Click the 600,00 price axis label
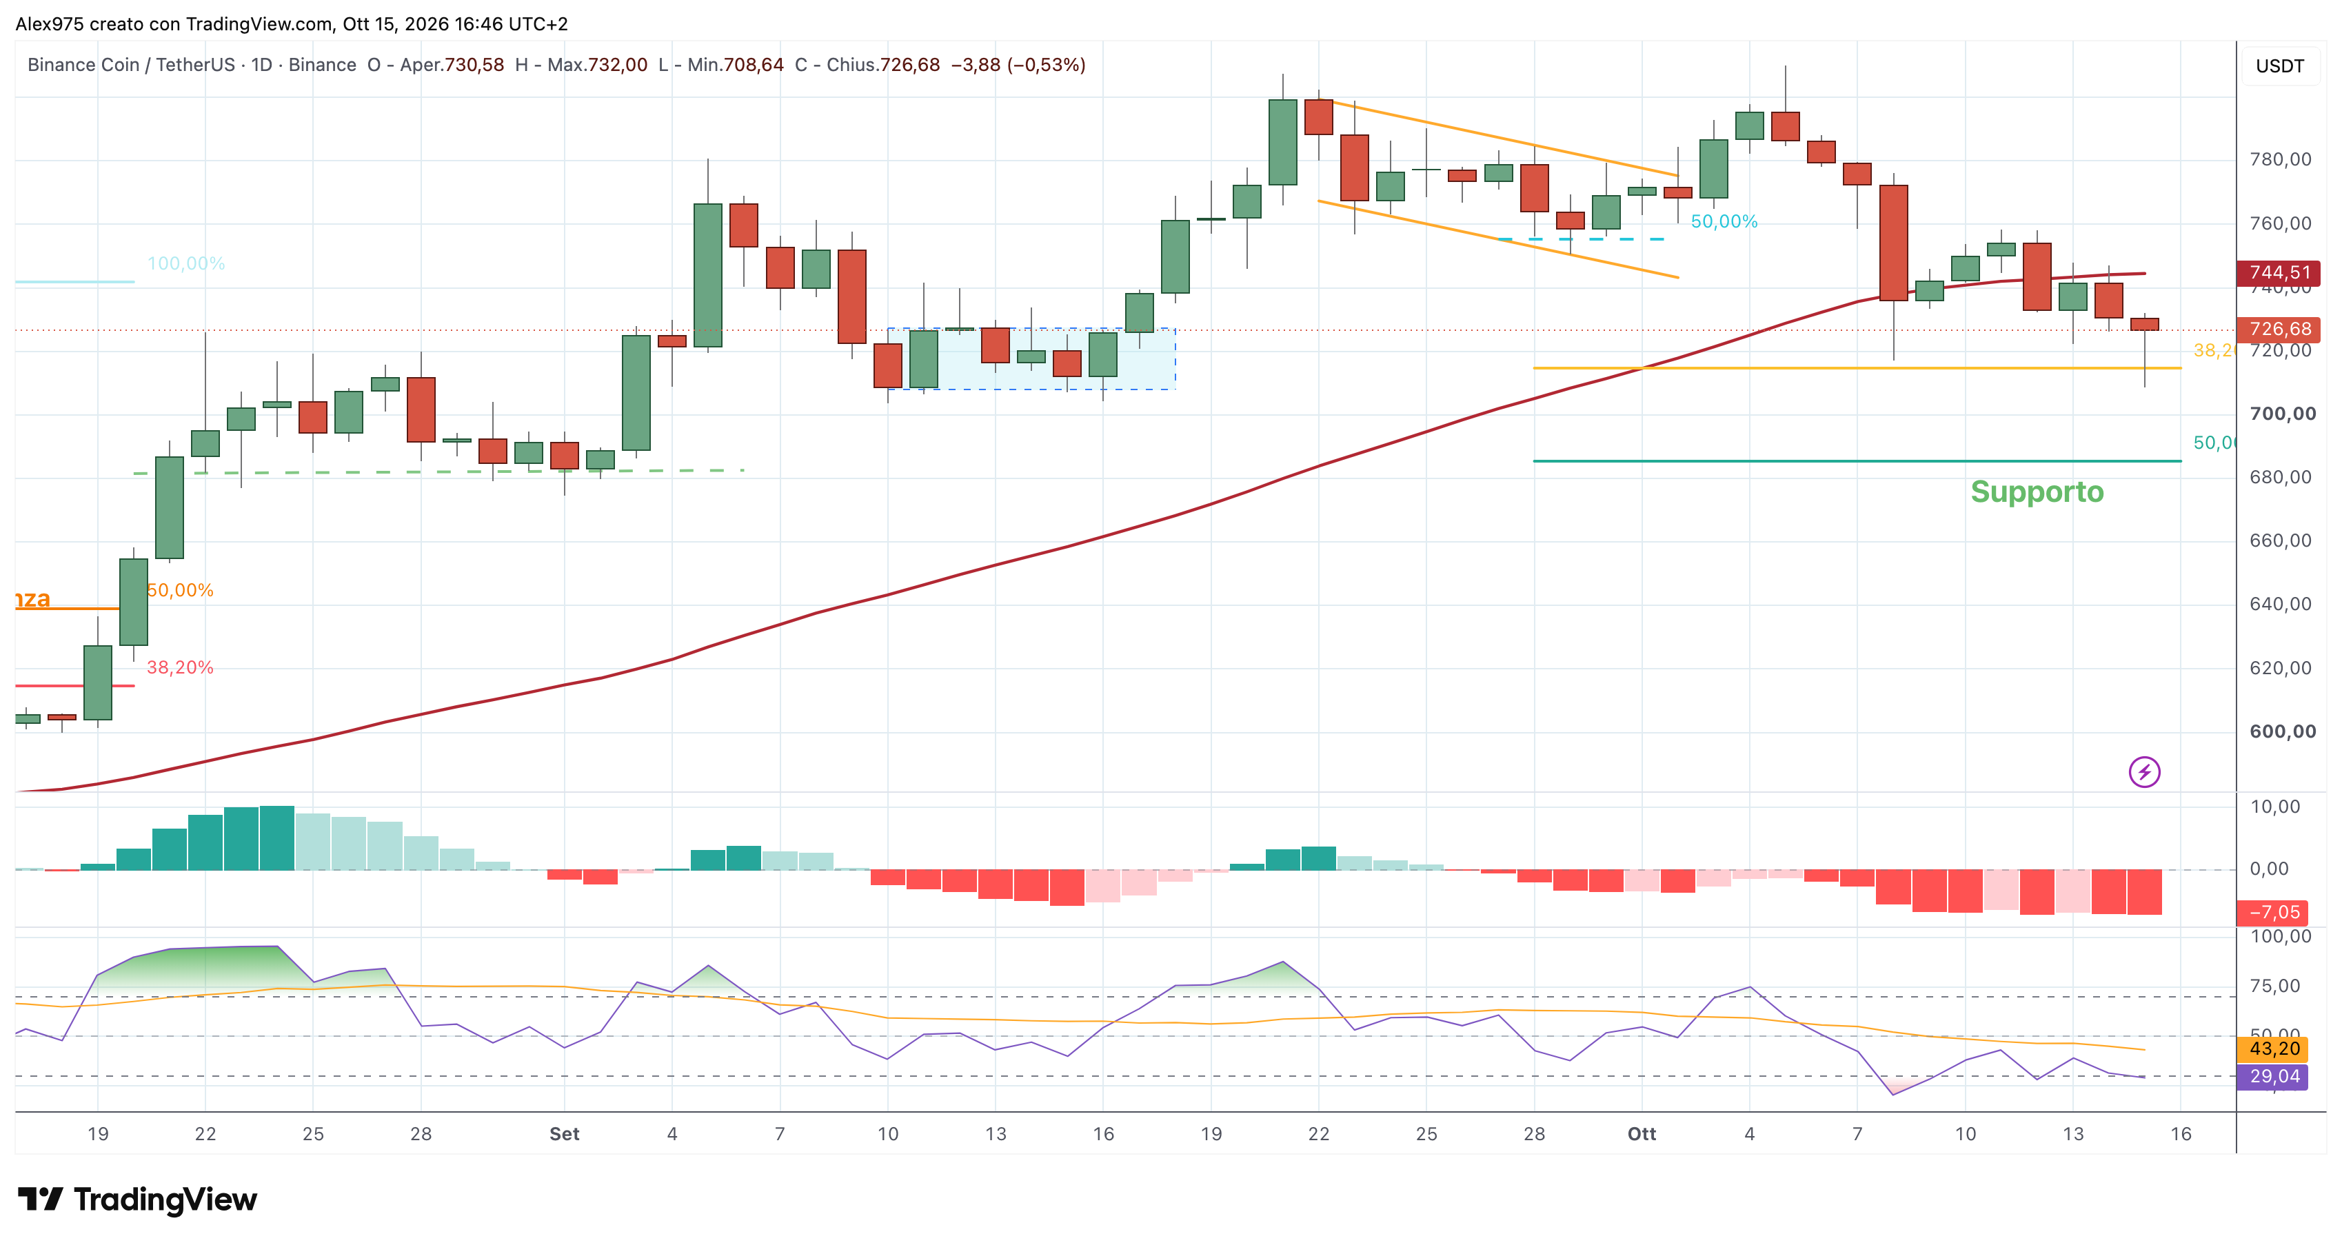Image resolution: width=2342 pixels, height=1245 pixels. coord(2282,731)
